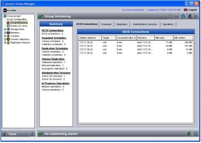This screenshot has width=201, height=143.
Task: Click the Group Monitoring tree icon
Action: coord(8,23)
